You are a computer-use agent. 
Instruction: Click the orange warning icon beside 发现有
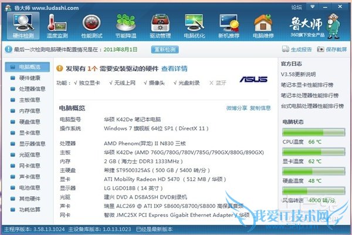[x=60, y=68]
